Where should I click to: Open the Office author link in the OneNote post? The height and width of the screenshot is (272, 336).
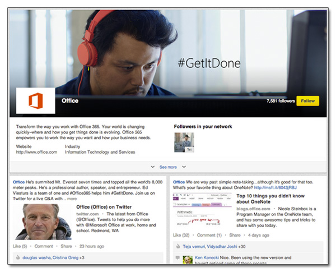click(x=179, y=182)
